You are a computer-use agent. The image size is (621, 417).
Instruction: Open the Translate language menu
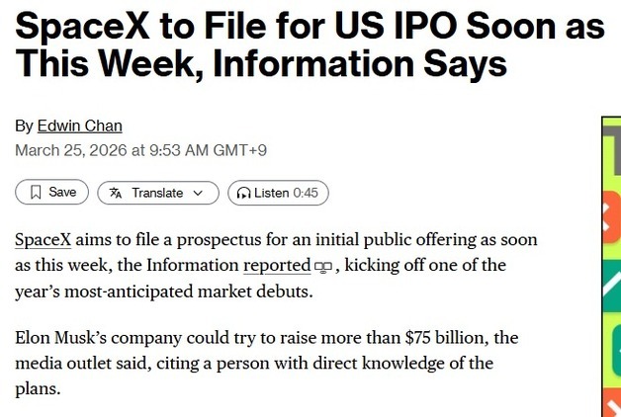157,193
